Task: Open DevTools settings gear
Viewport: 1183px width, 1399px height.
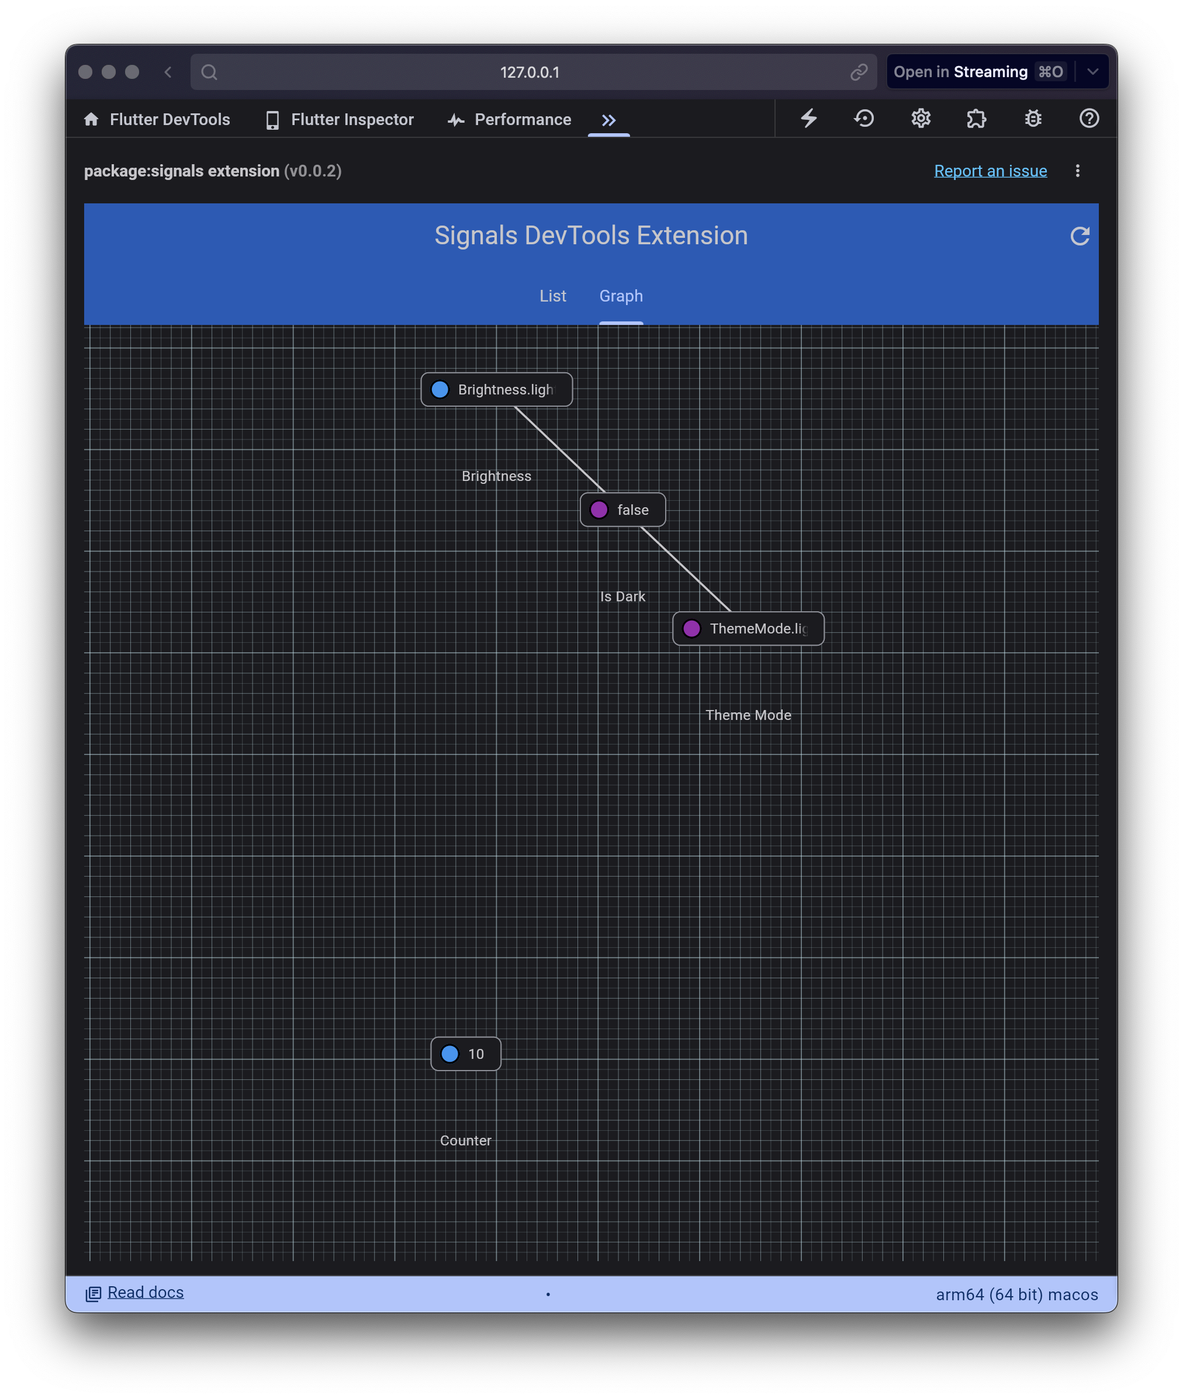Action: 920,119
